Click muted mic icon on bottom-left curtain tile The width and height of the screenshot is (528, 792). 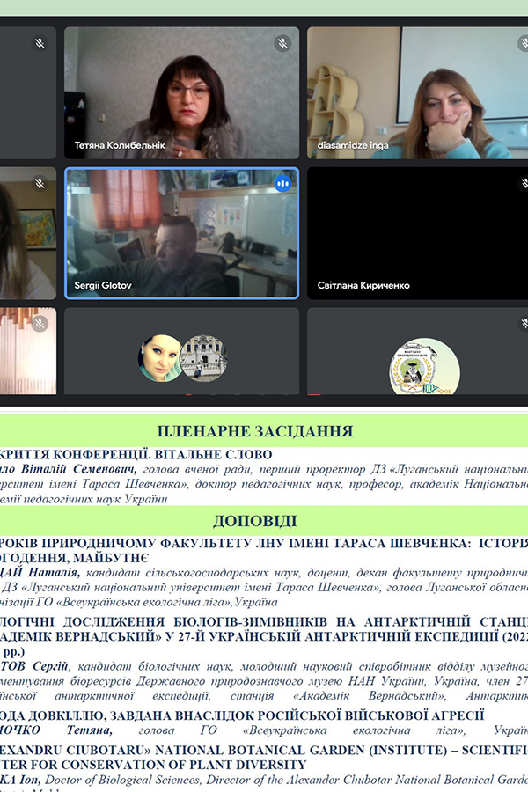tap(40, 324)
